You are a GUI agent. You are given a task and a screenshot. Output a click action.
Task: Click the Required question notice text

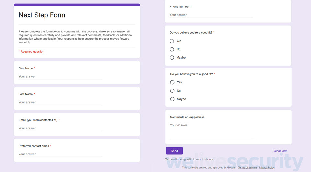point(31,52)
